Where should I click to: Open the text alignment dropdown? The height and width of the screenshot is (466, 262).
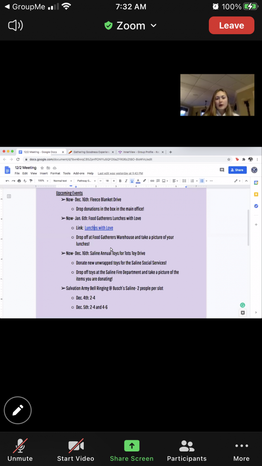point(175,181)
